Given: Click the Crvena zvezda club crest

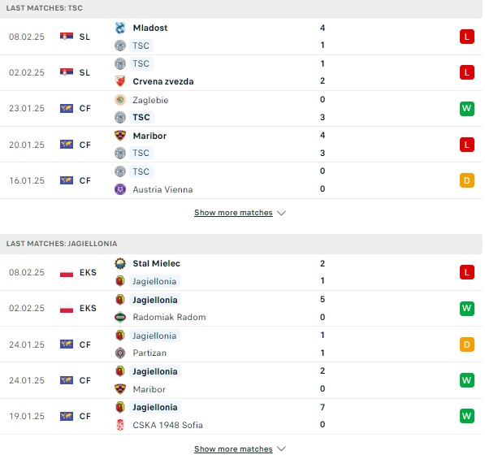Looking at the screenshot, I should (x=120, y=81).
